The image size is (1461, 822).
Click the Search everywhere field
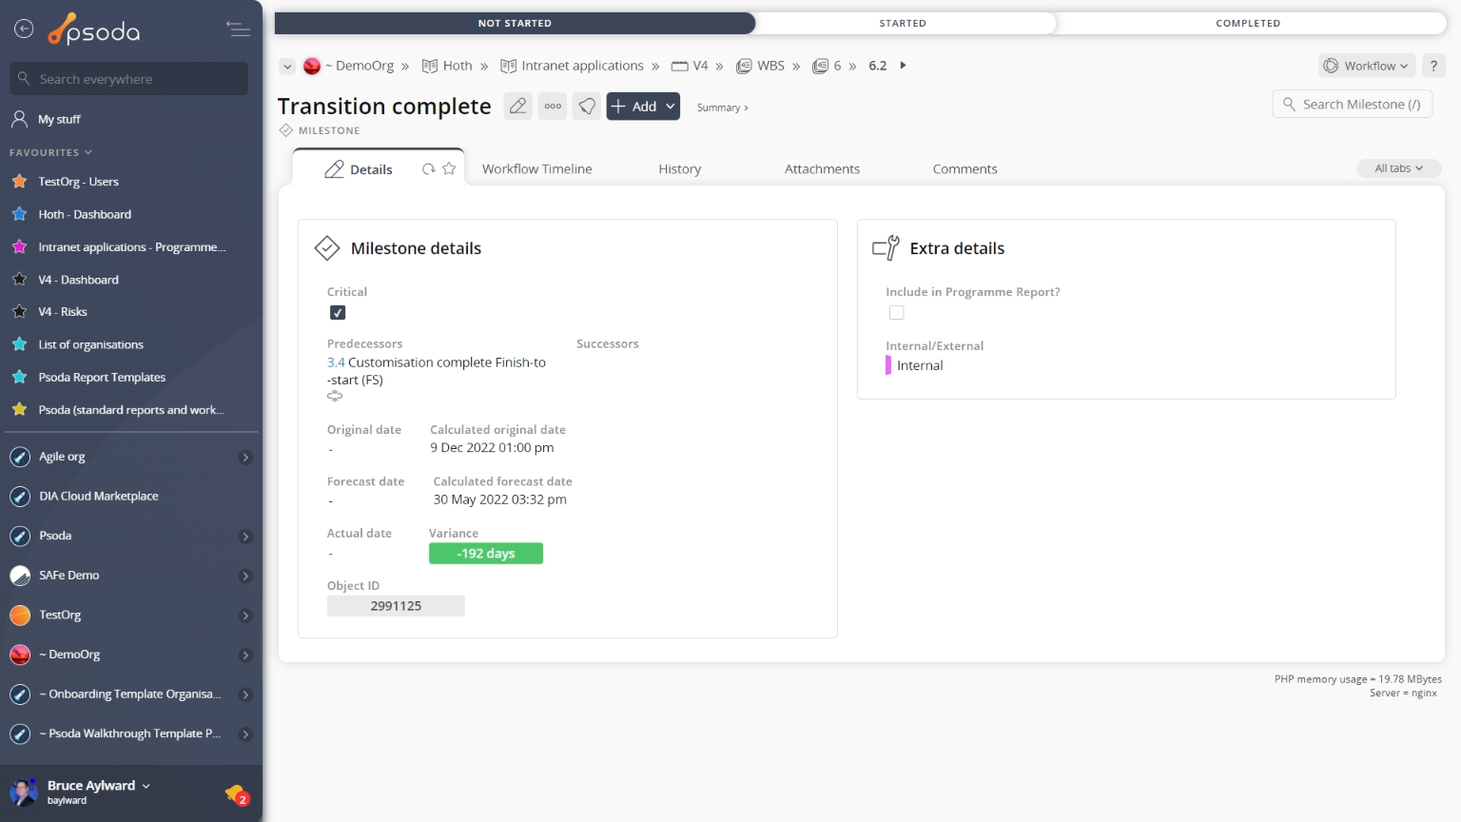click(129, 79)
